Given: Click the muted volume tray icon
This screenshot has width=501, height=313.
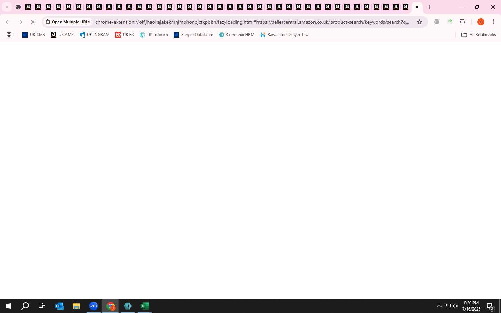Looking at the screenshot, I should tap(456, 306).
